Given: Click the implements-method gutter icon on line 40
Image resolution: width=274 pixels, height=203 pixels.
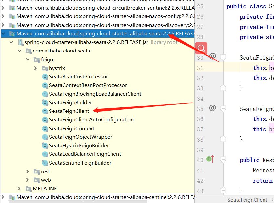Looking at the screenshot, I should [x=210, y=159].
